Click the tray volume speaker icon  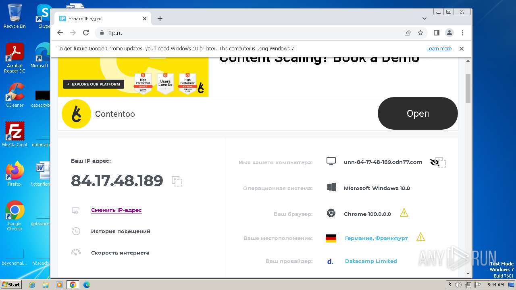458,285
